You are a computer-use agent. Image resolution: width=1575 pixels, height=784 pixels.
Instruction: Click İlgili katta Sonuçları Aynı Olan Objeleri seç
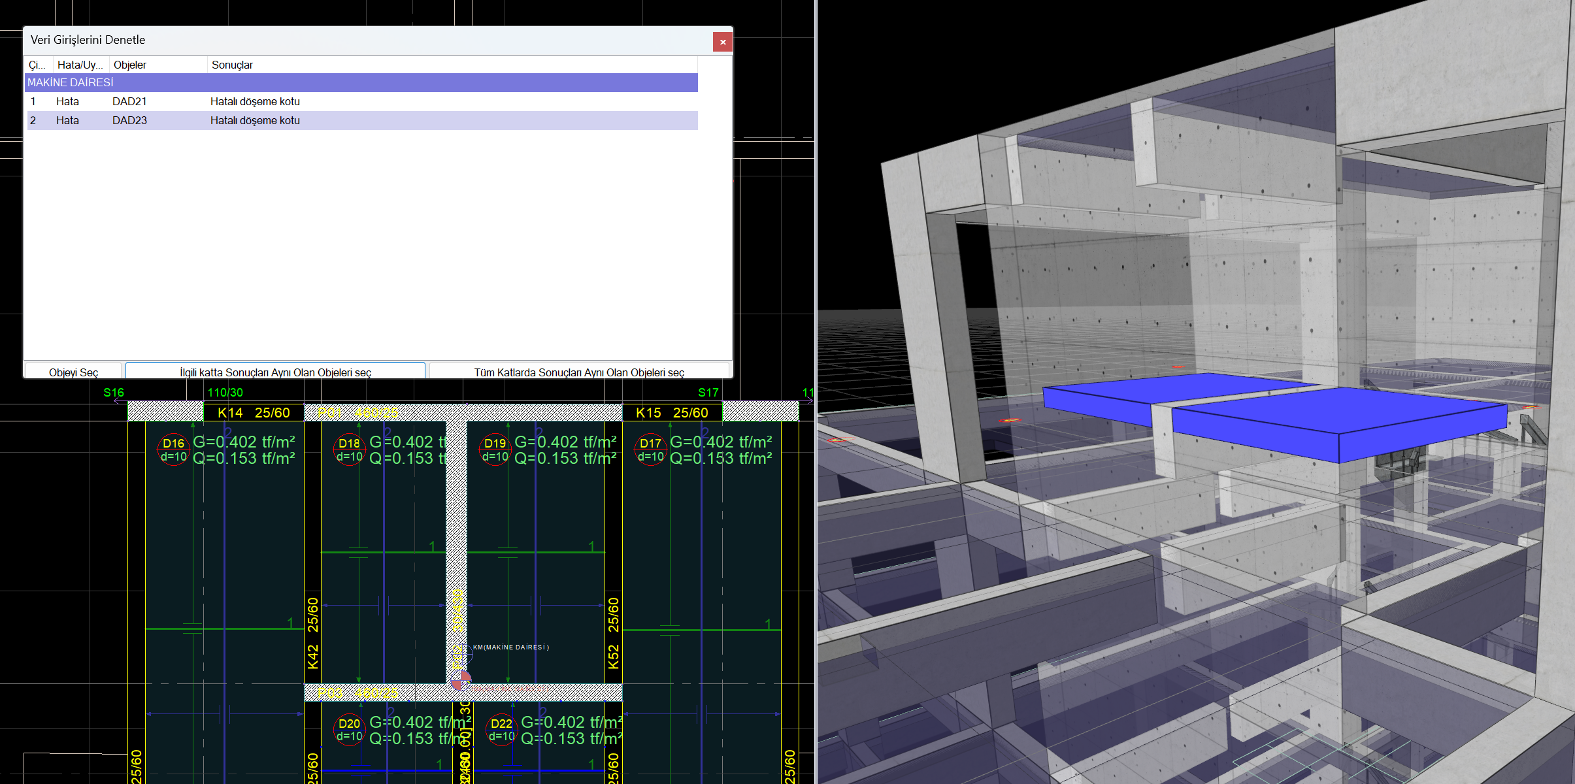point(275,372)
